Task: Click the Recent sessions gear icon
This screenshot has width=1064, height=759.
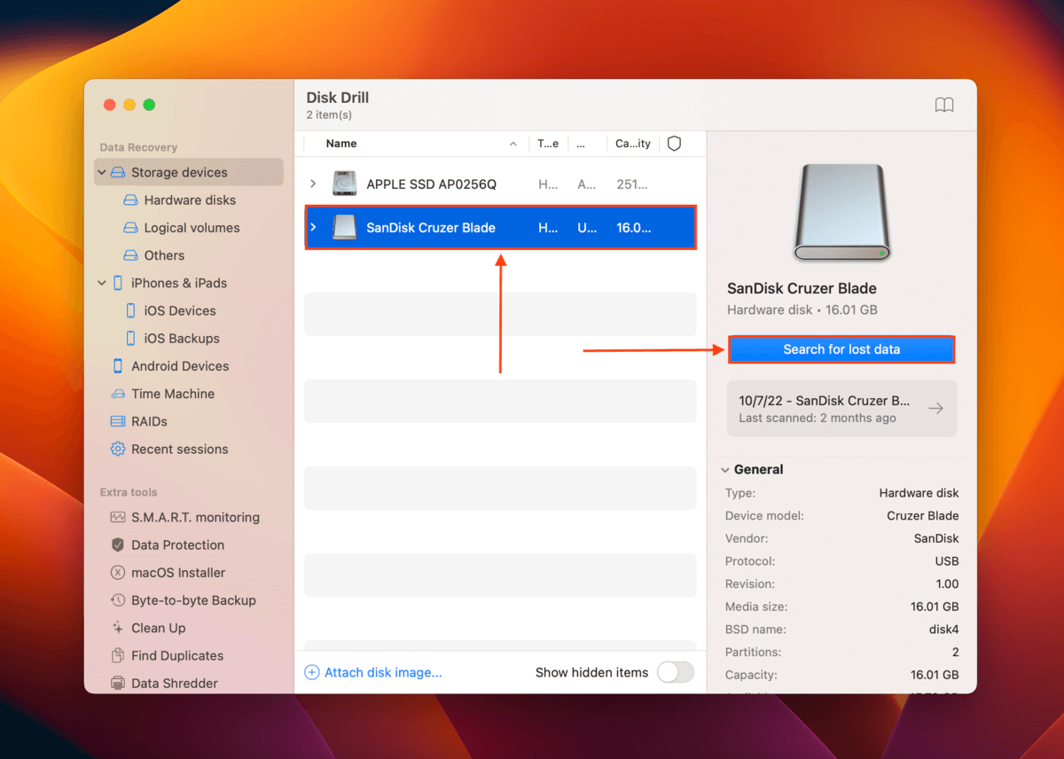Action: point(118,449)
